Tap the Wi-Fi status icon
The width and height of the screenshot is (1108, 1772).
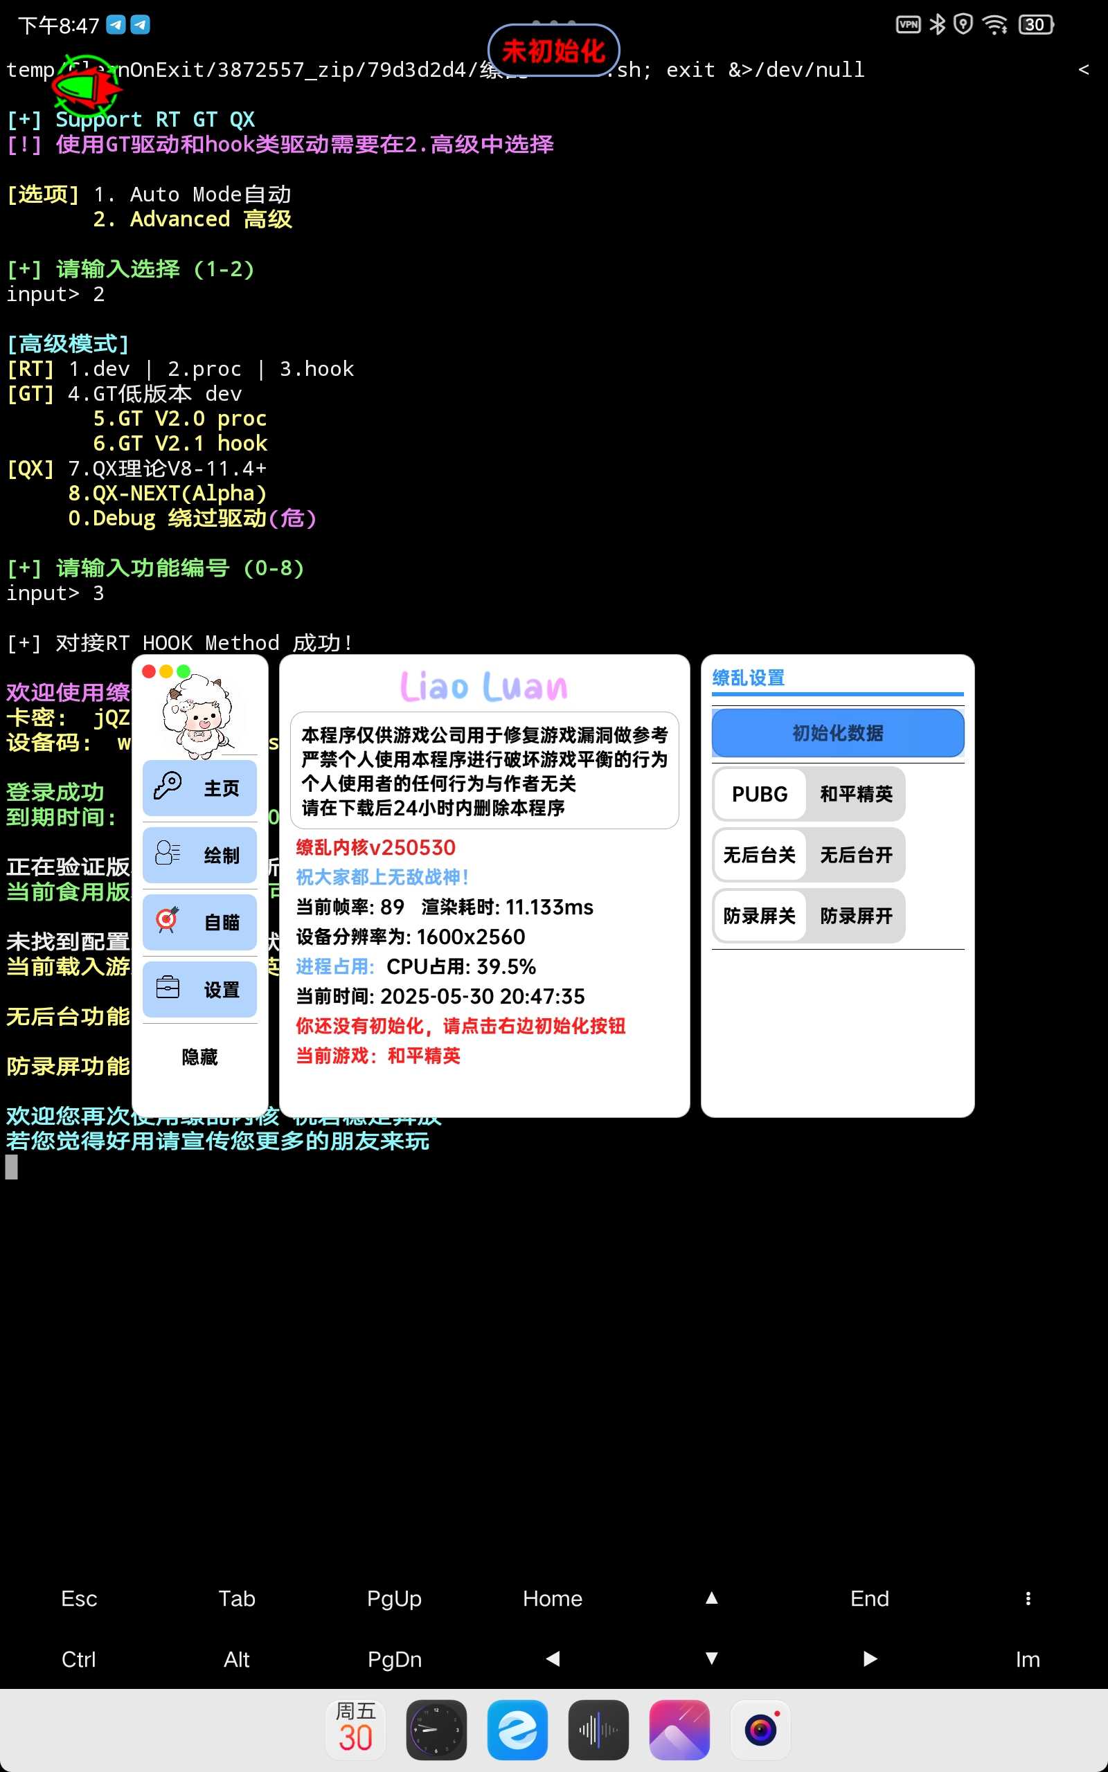coord(994,24)
